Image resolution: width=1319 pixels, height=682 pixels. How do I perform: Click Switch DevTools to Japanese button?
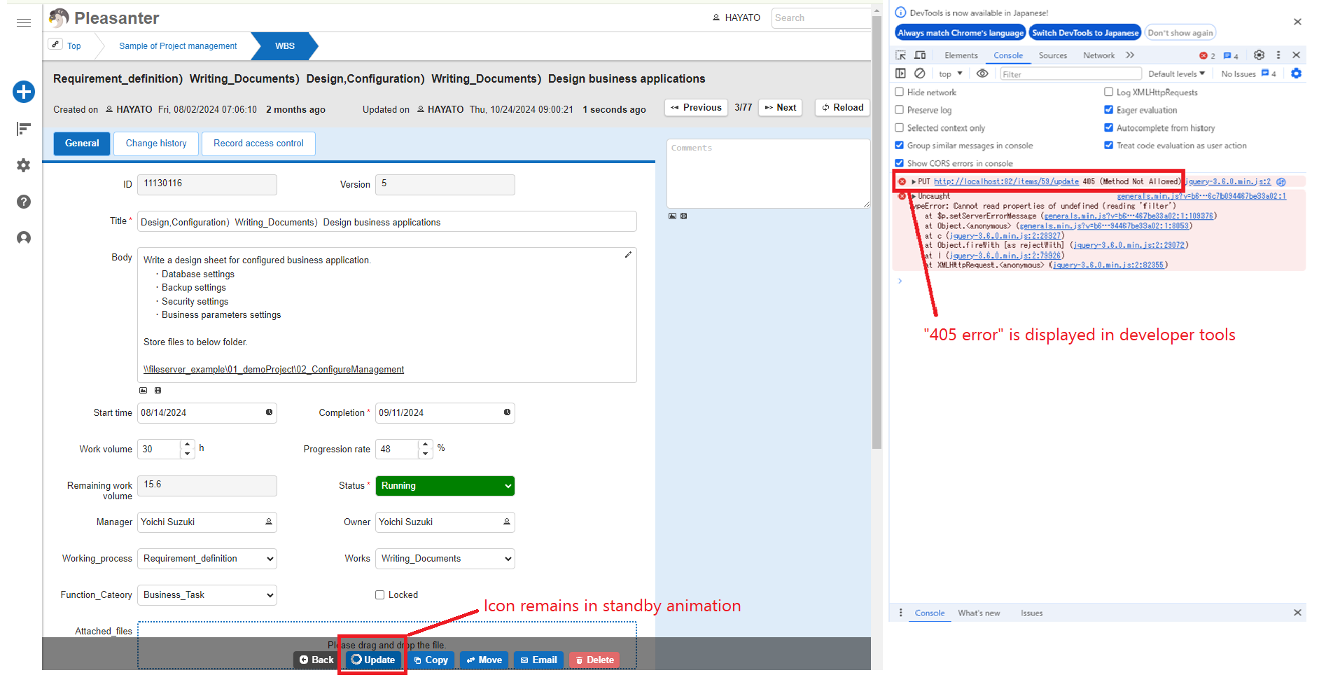pyautogui.click(x=1085, y=33)
